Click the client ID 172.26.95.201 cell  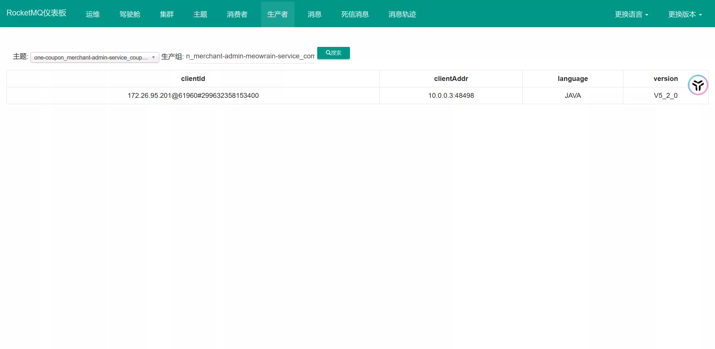tap(193, 96)
